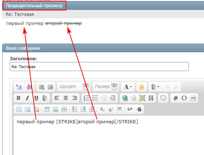Insert table column after
Screen dimensions: 204x155
[83, 109]
